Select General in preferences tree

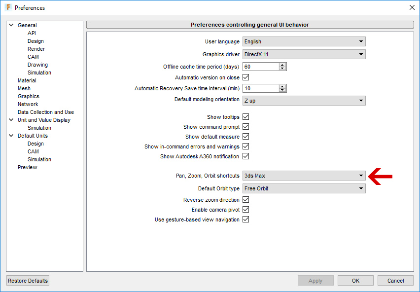pyautogui.click(x=27, y=25)
